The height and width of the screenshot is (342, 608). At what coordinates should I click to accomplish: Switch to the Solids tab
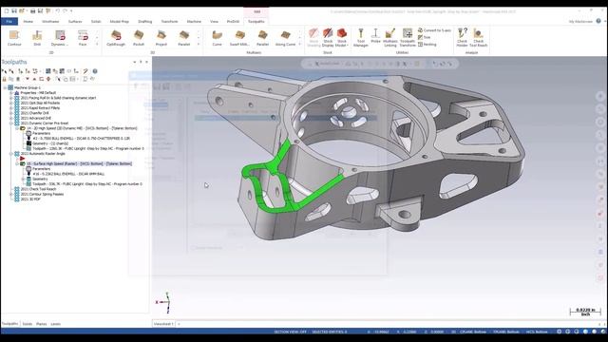tap(96, 22)
